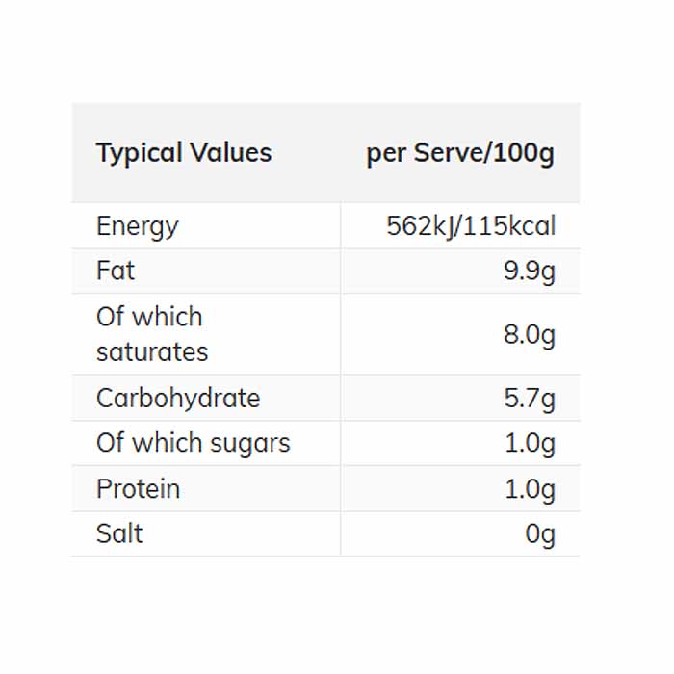Click the word "saturates"
This screenshot has height=674, width=674.
tap(152, 351)
